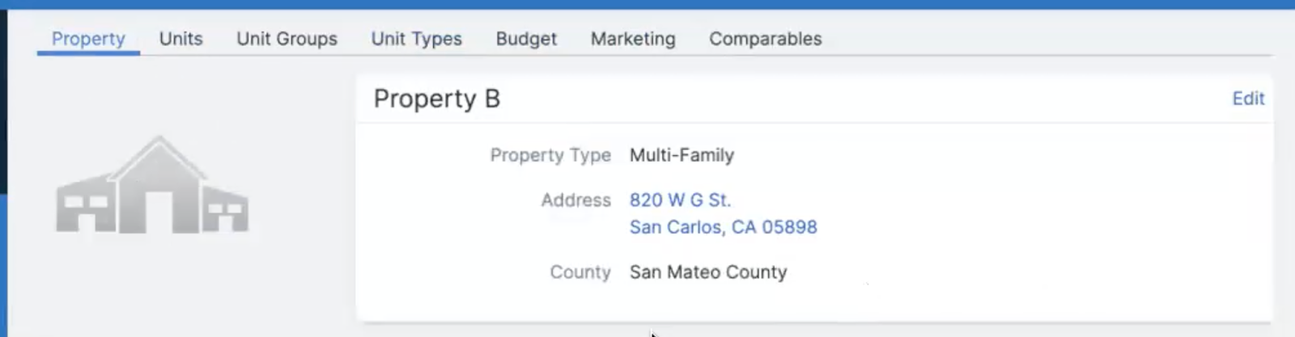Click the San Carlos, CA 05898 link
Image resolution: width=1295 pixels, height=337 pixels.
tap(723, 227)
